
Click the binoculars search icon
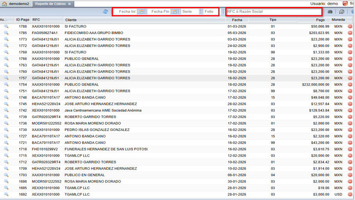[330, 12]
